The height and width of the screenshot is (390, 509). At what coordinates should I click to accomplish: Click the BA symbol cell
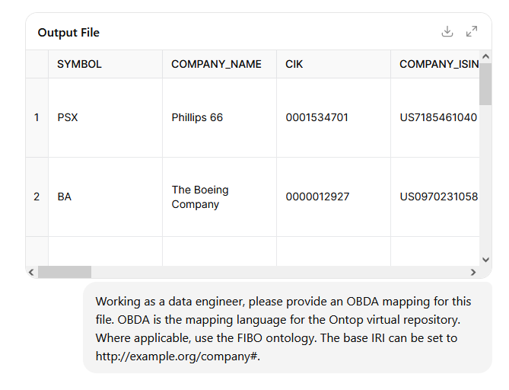click(x=105, y=197)
